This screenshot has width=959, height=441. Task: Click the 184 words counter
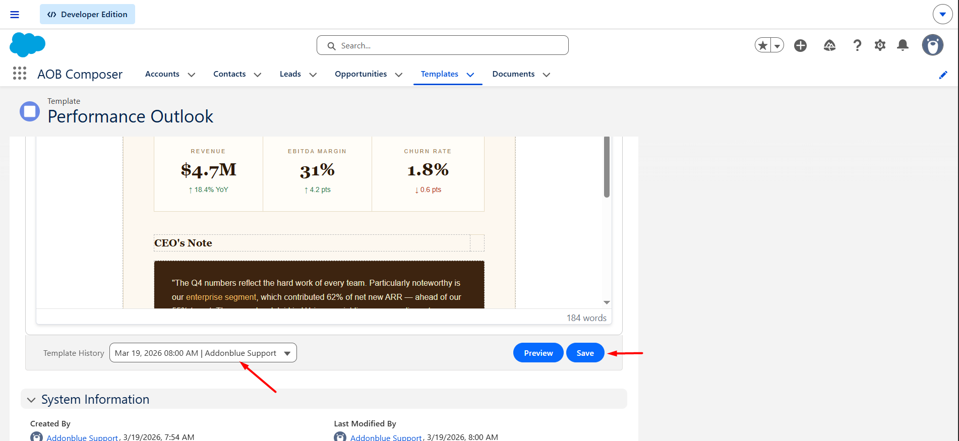(x=586, y=318)
